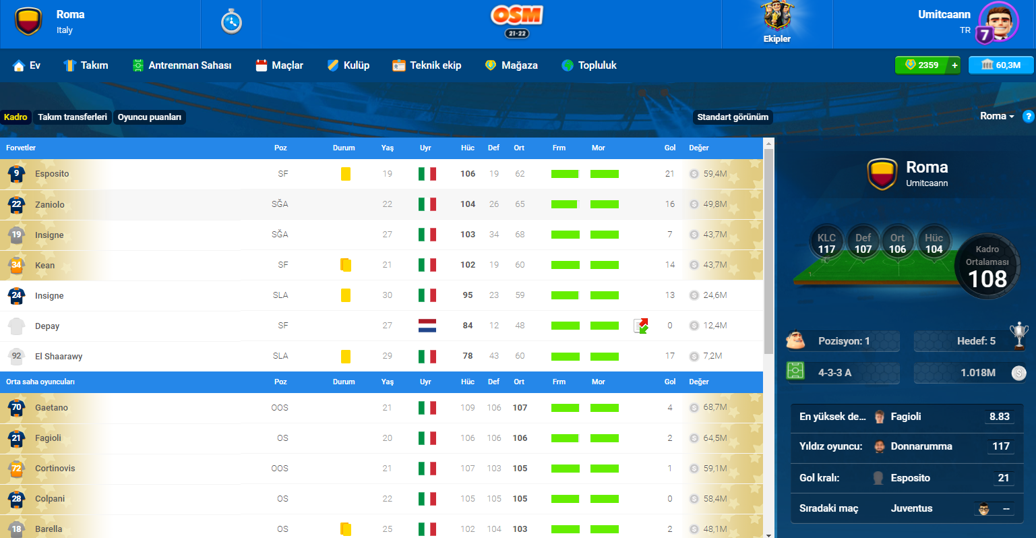The image size is (1036, 538).
Task: Go to Ev home menu
Action: click(27, 65)
